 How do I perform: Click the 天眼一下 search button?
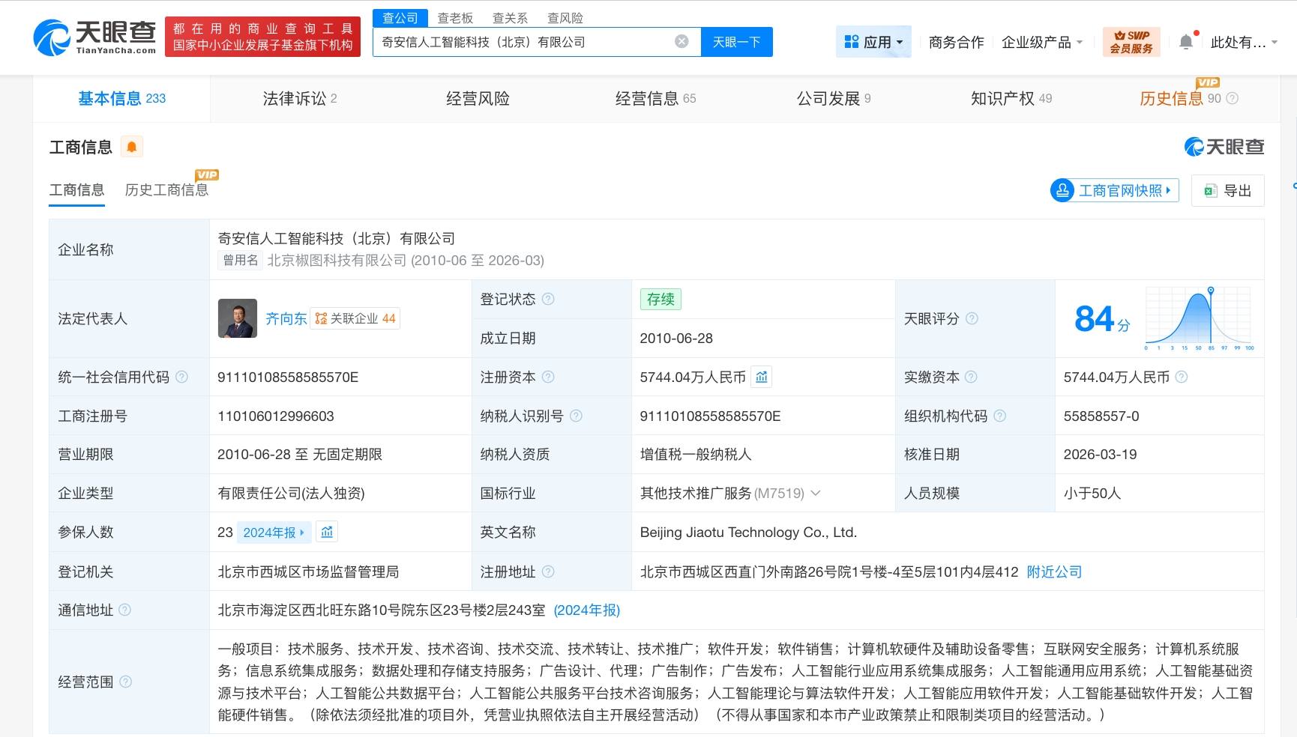pos(736,42)
